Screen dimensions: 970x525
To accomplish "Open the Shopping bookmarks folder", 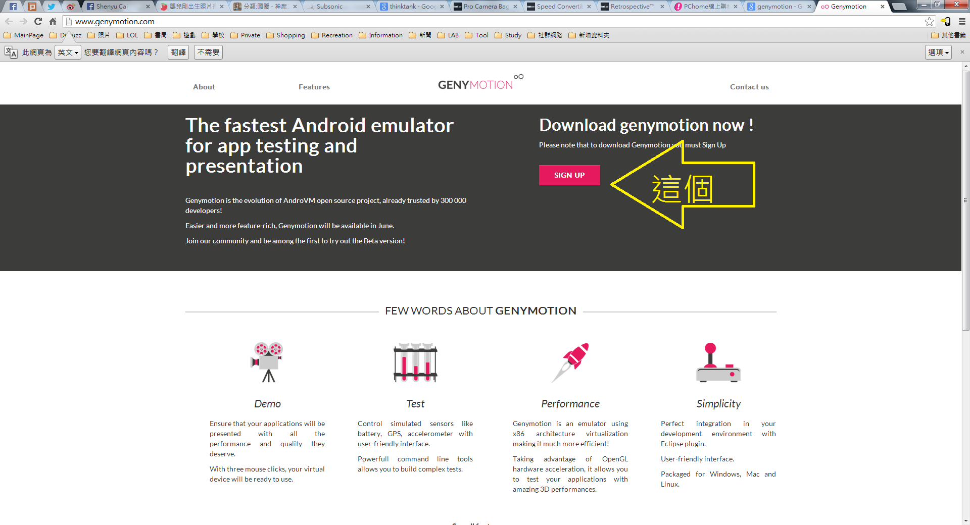I will click(x=285, y=35).
